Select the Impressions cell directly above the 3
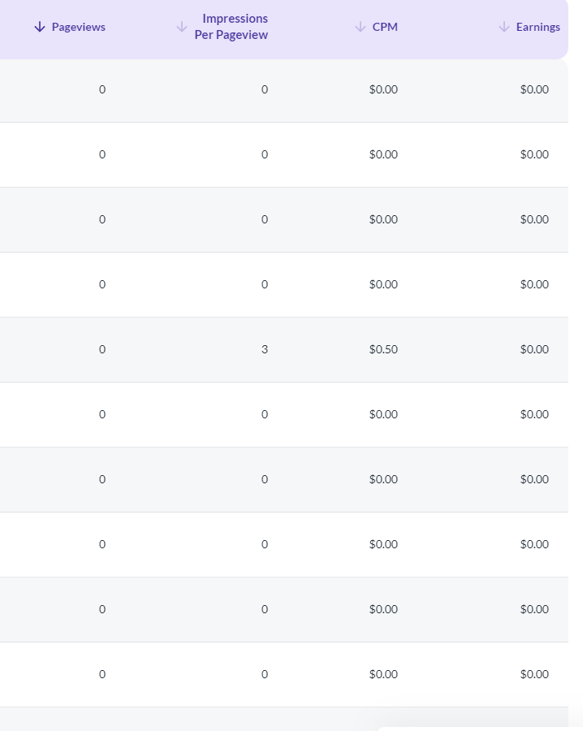The image size is (583, 731). click(265, 284)
